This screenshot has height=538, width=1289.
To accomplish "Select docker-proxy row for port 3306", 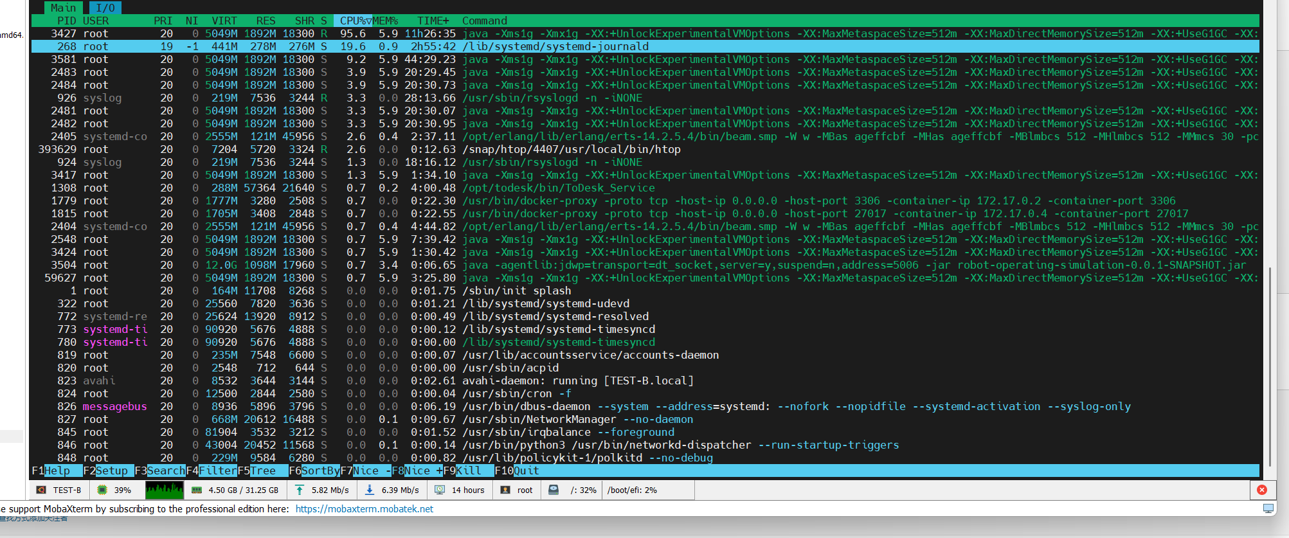I will [645, 201].
